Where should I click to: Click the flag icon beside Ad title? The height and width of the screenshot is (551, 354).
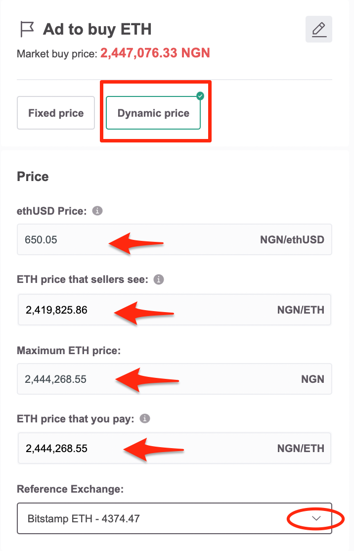click(27, 29)
